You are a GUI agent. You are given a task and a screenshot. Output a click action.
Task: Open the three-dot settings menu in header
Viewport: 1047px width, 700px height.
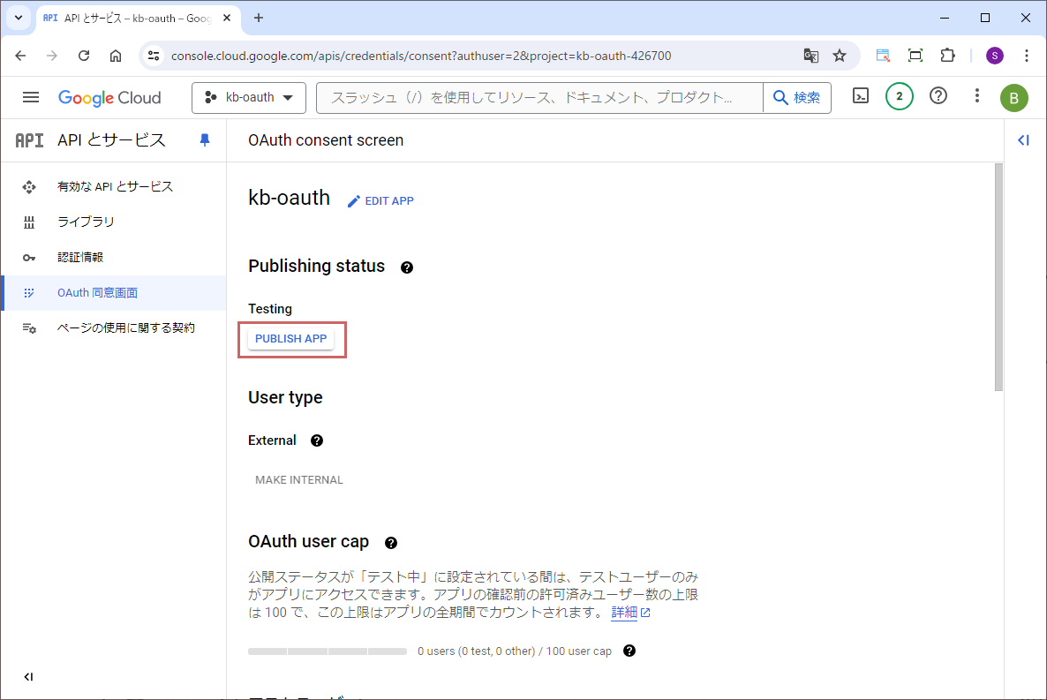click(976, 96)
